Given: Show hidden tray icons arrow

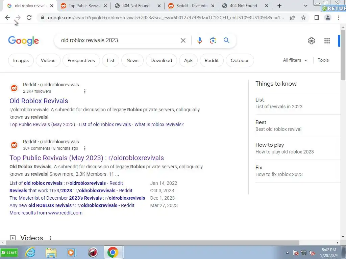Looking at the screenshot, I should 287,253.
